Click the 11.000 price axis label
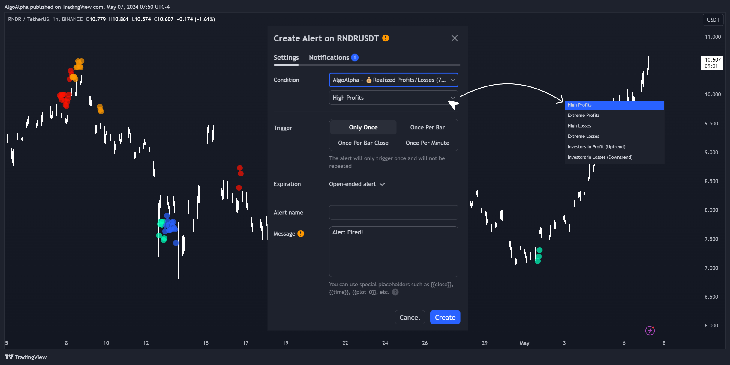 pos(713,37)
